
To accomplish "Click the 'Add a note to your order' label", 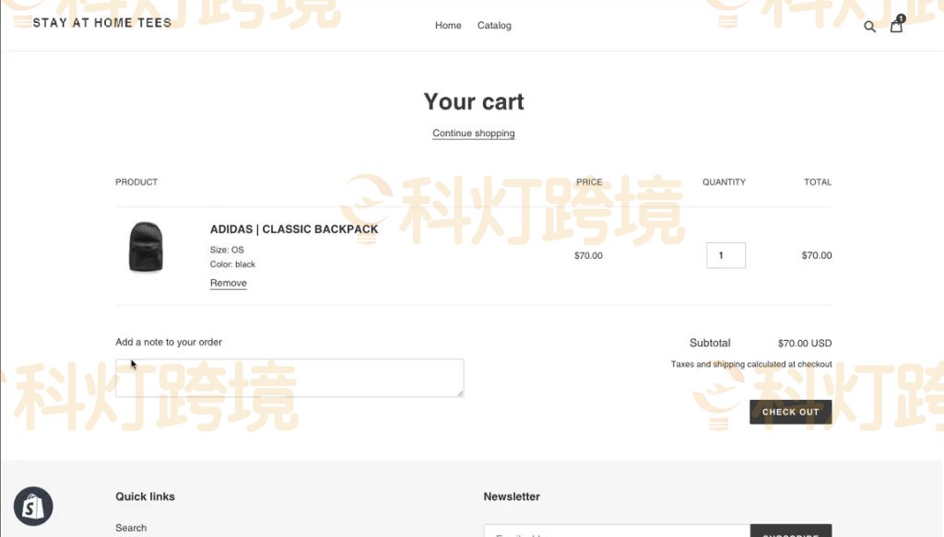I will click(x=169, y=342).
